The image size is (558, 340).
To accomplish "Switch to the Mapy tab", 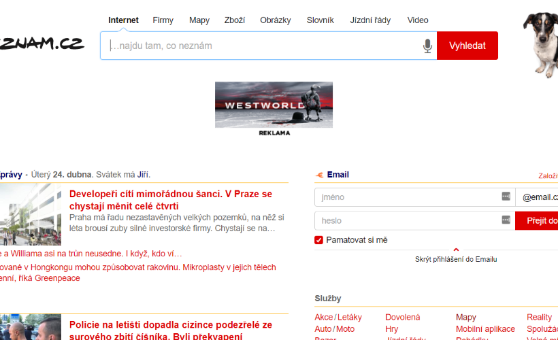I will coord(199,20).
